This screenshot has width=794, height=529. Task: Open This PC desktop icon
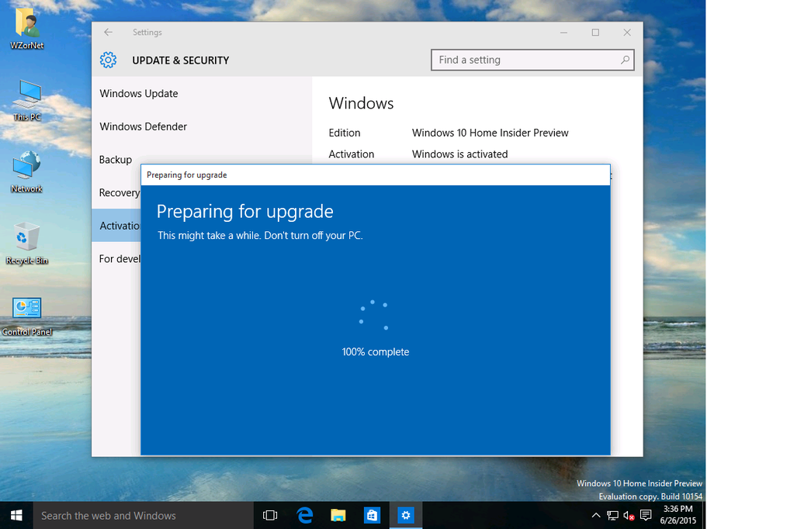click(x=27, y=100)
